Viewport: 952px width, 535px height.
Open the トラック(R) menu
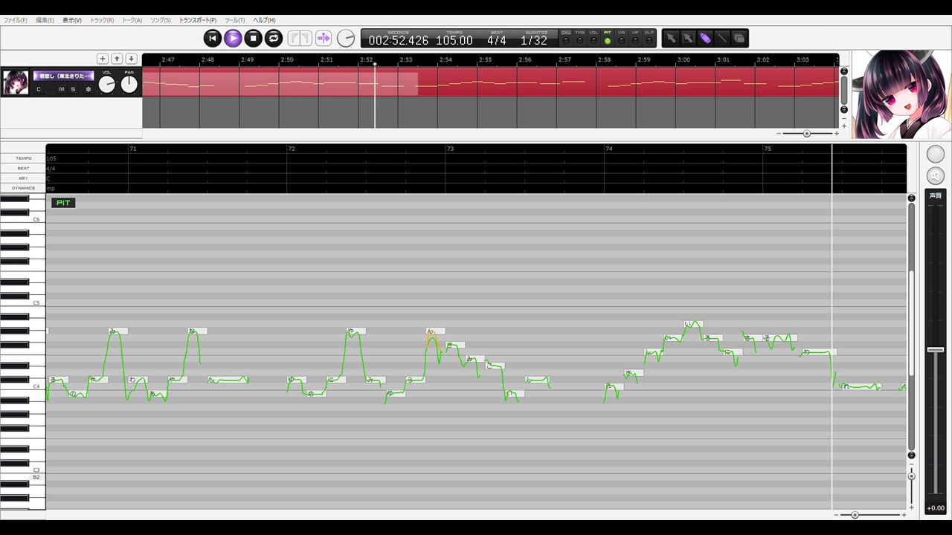click(x=102, y=20)
